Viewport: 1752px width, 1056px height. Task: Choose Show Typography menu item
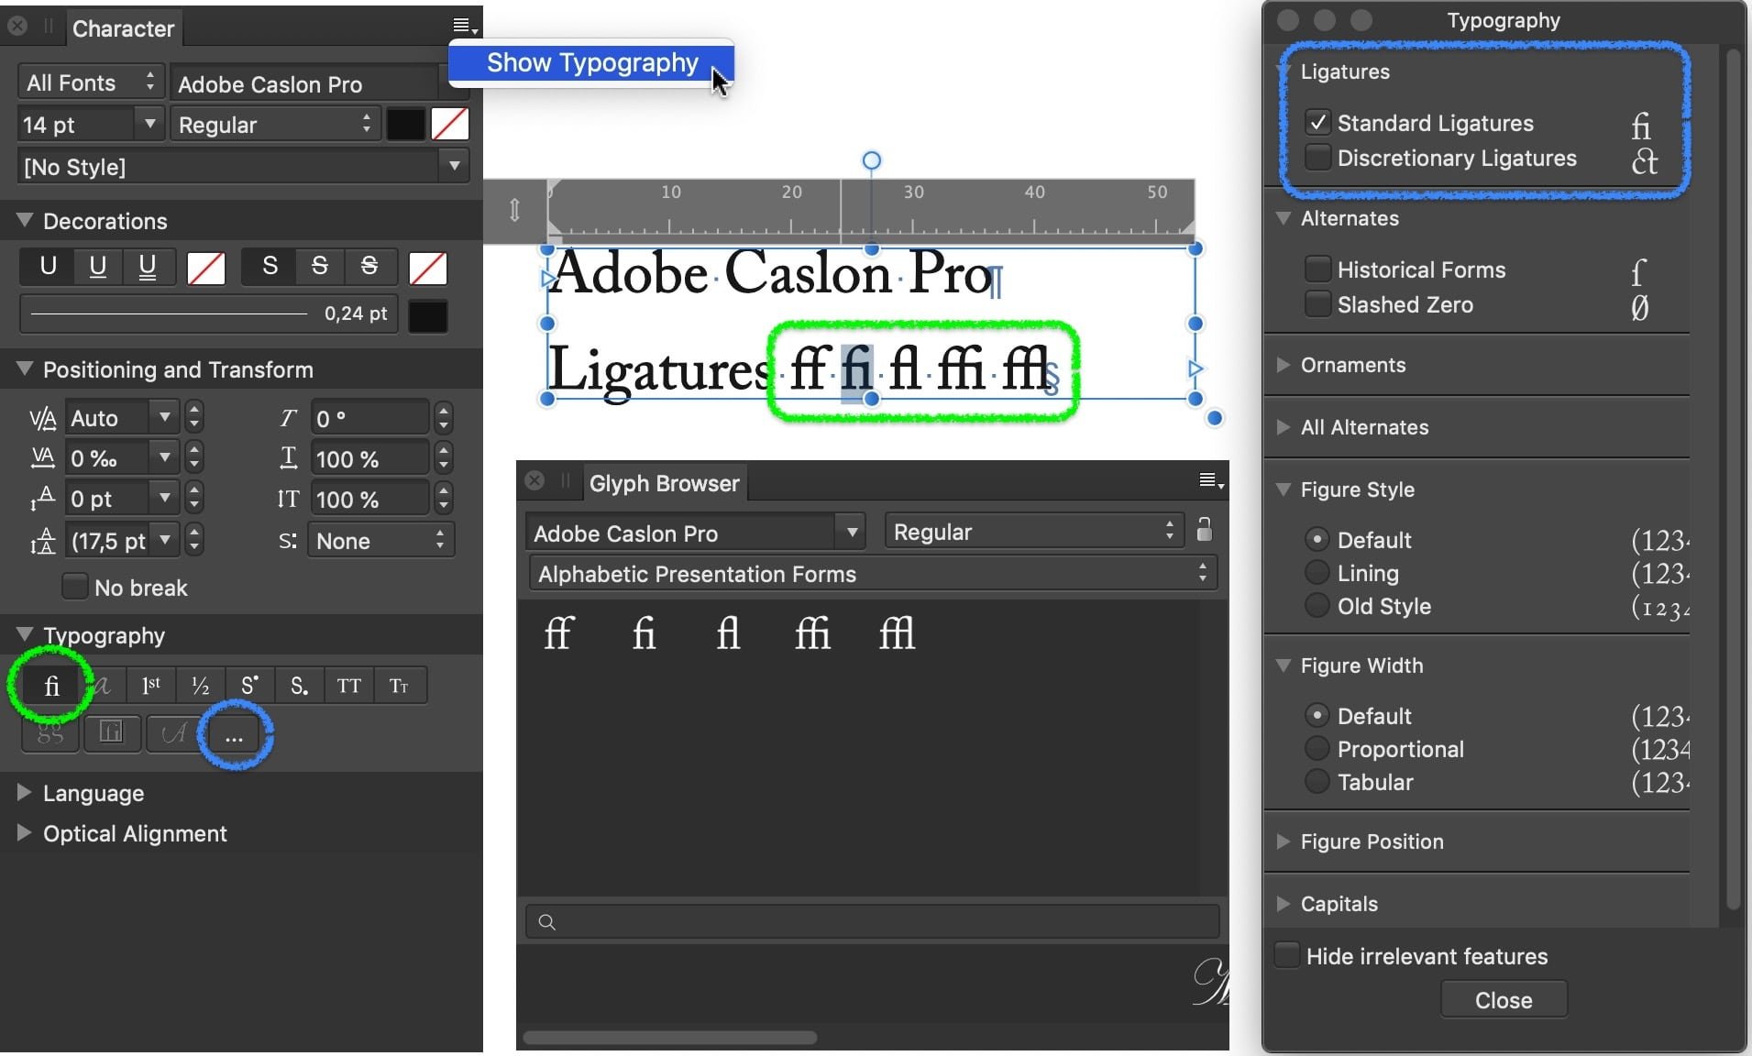click(x=592, y=62)
